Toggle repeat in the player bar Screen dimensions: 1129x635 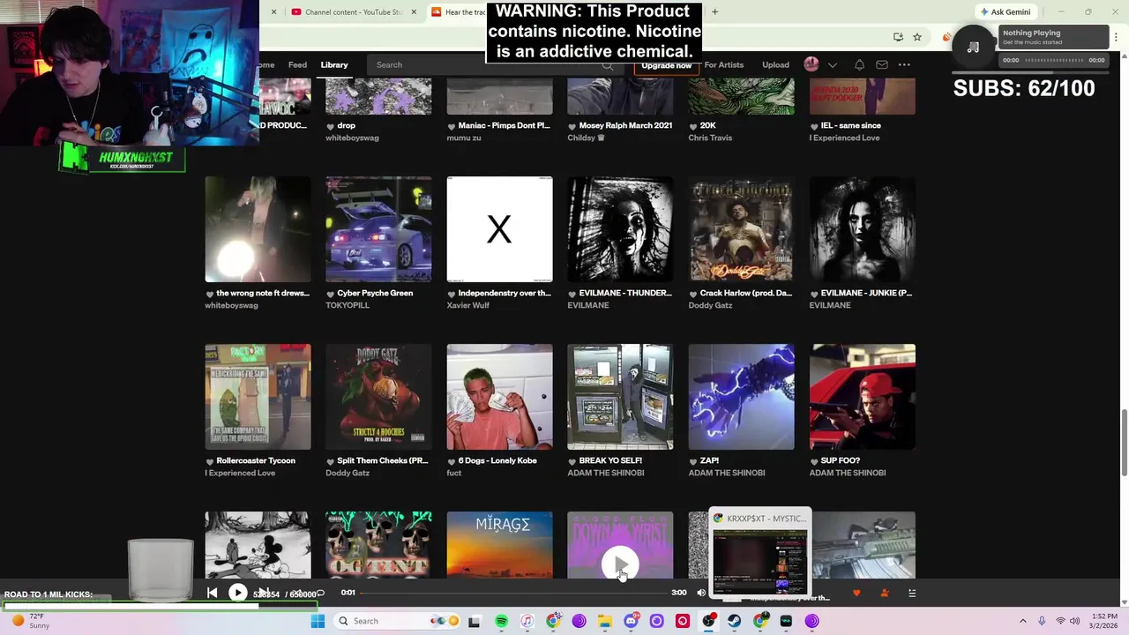tap(320, 593)
